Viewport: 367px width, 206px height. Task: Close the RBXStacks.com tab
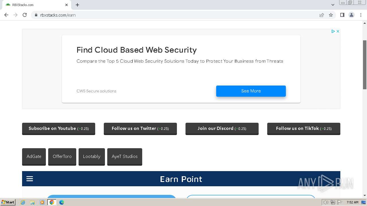67,5
